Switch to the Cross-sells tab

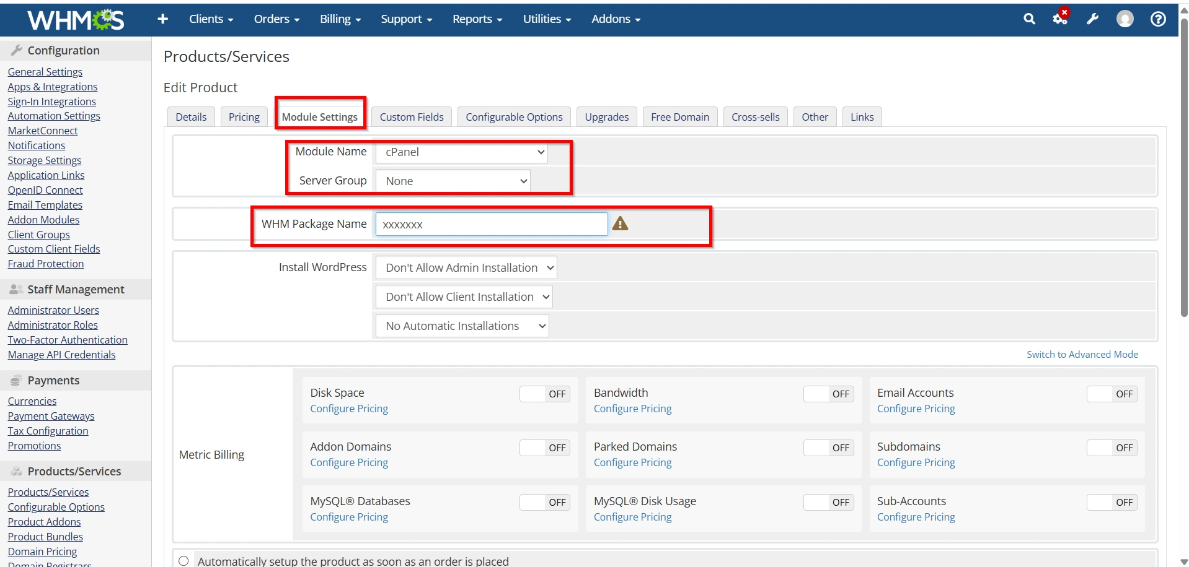756,117
